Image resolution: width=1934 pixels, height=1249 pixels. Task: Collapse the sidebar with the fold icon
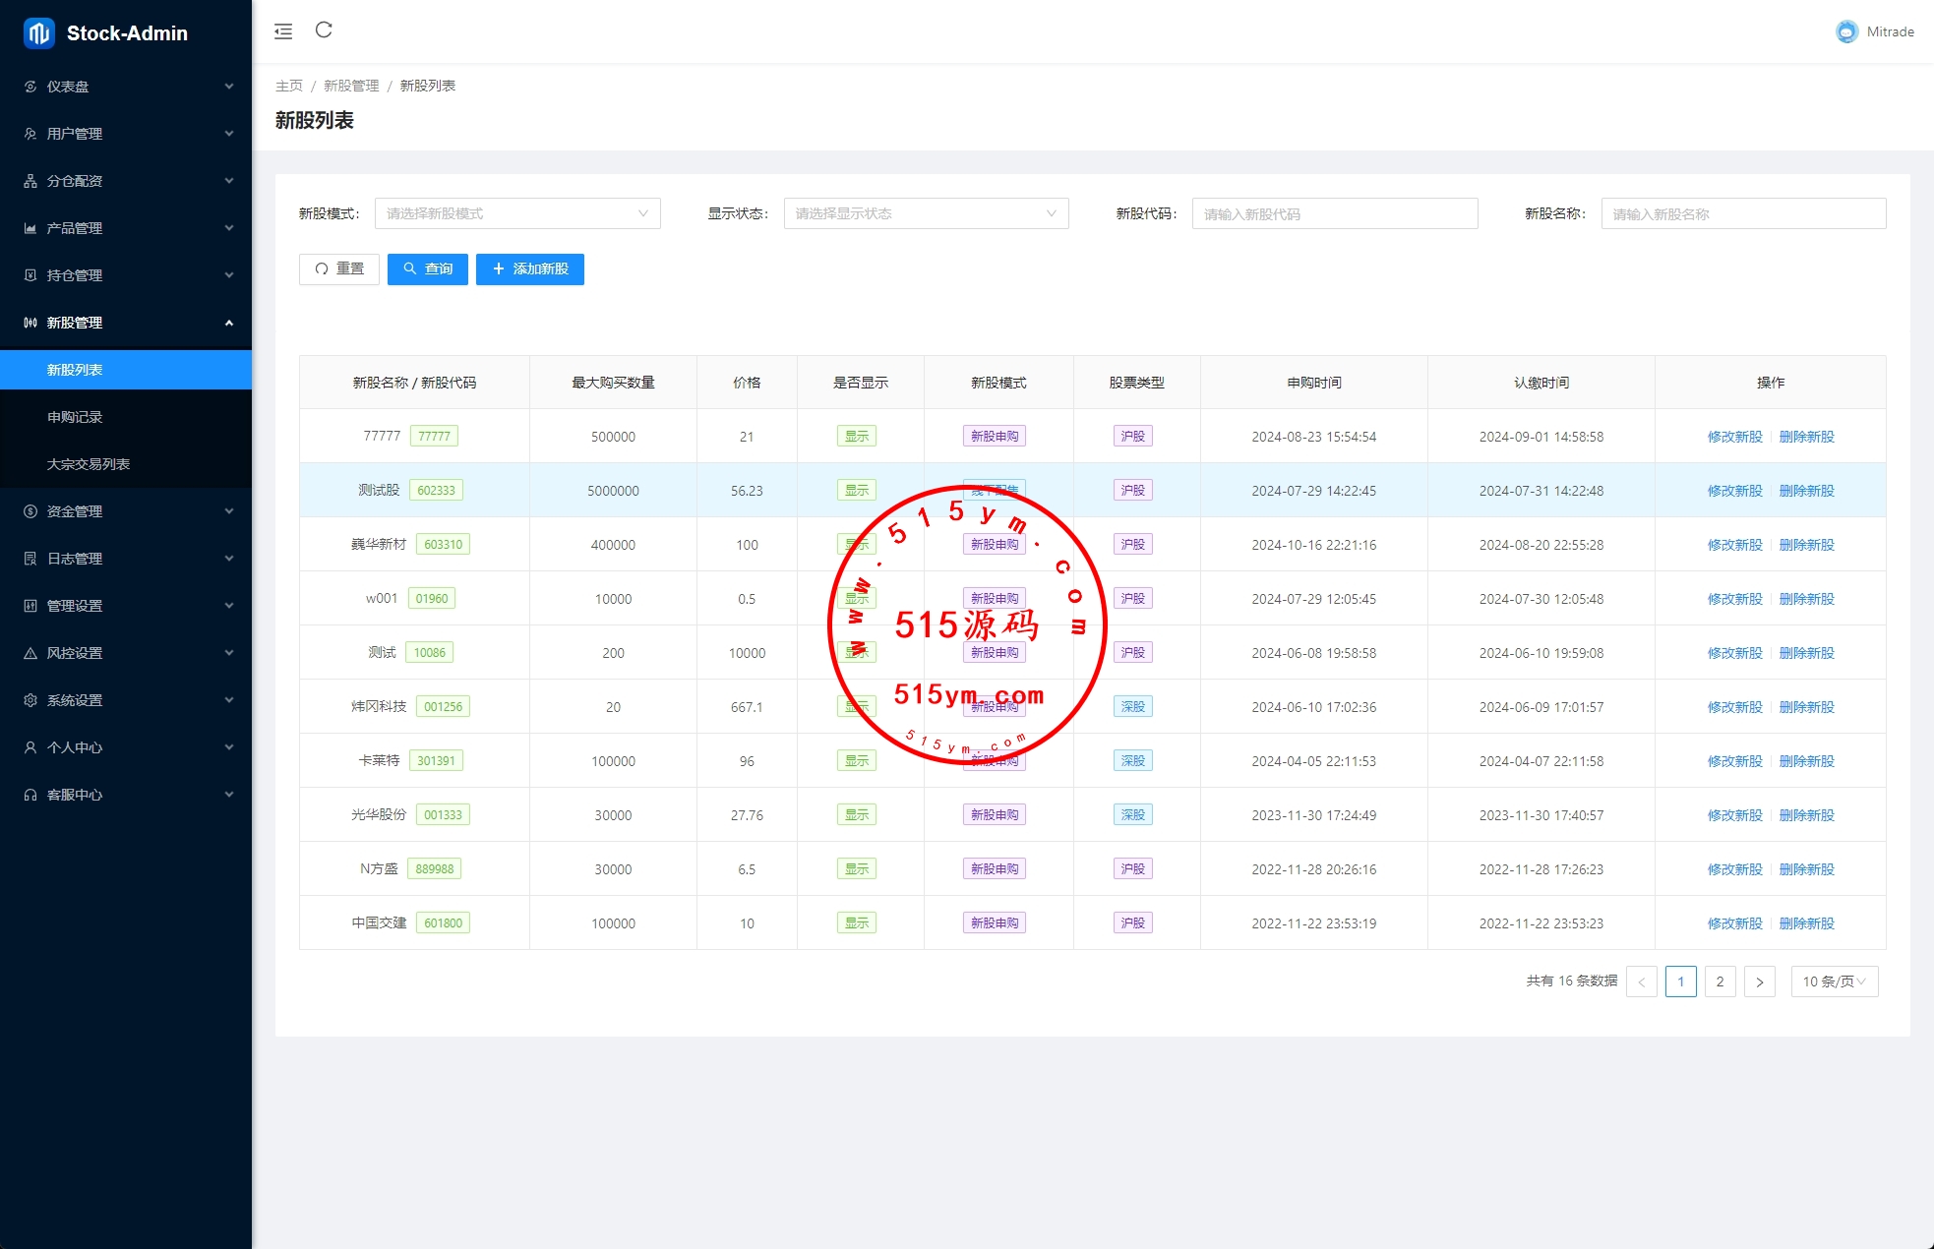283,31
